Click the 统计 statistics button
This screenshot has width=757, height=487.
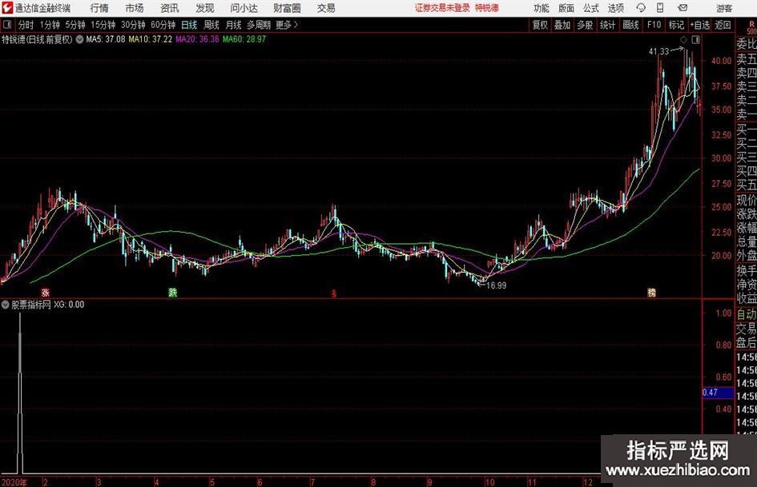(x=607, y=25)
